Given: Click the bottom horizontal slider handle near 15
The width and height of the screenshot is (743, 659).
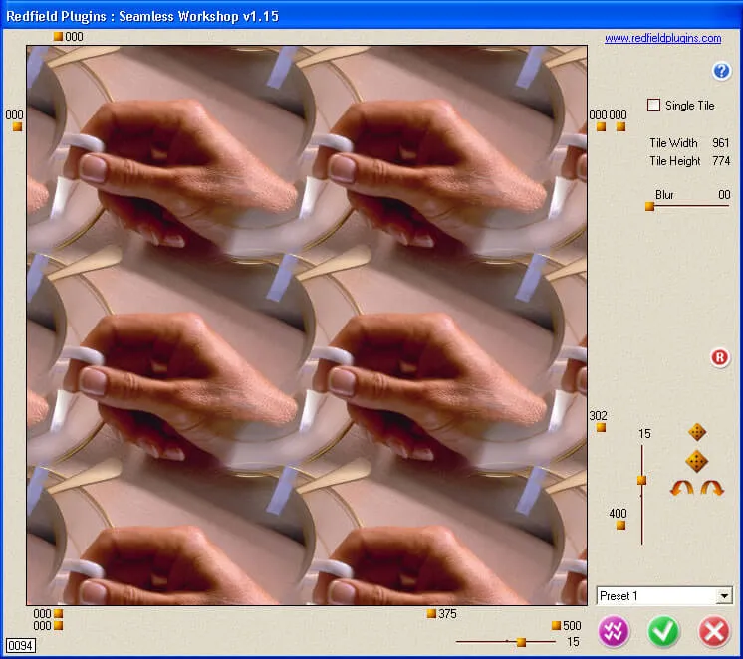Looking at the screenshot, I should point(521,643).
